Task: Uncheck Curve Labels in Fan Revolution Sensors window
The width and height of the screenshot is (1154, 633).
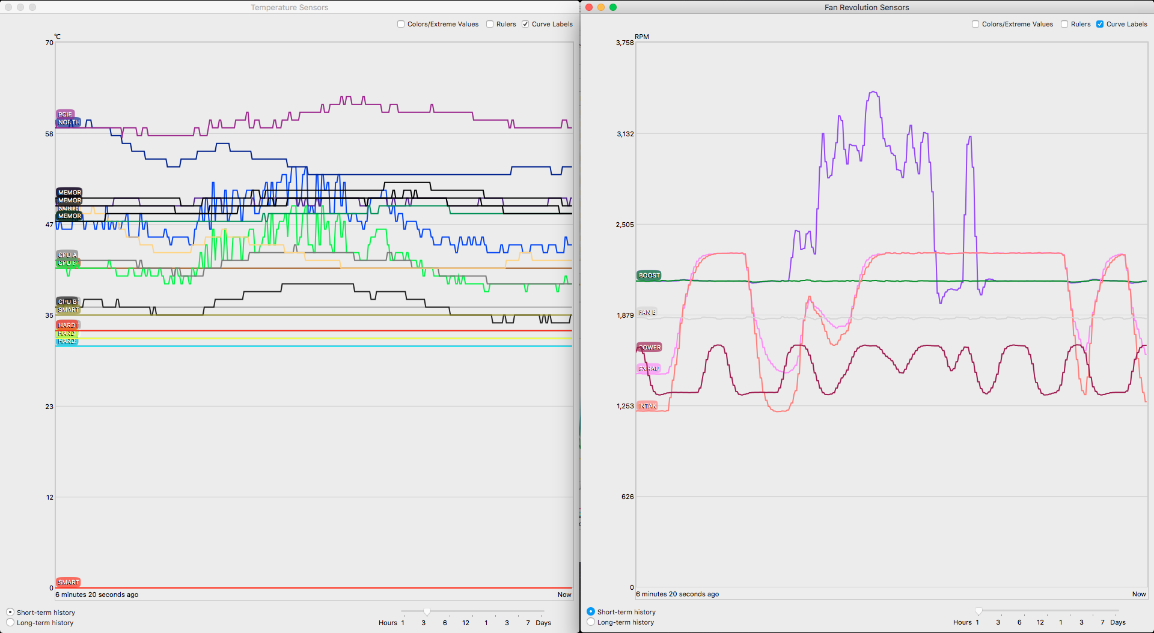Action: [1100, 24]
